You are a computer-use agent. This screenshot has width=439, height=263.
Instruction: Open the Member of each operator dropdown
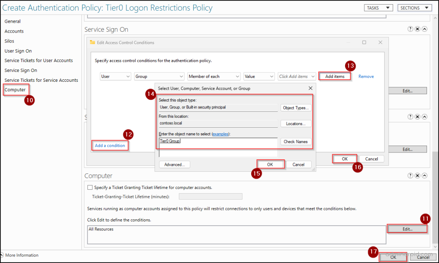point(213,76)
